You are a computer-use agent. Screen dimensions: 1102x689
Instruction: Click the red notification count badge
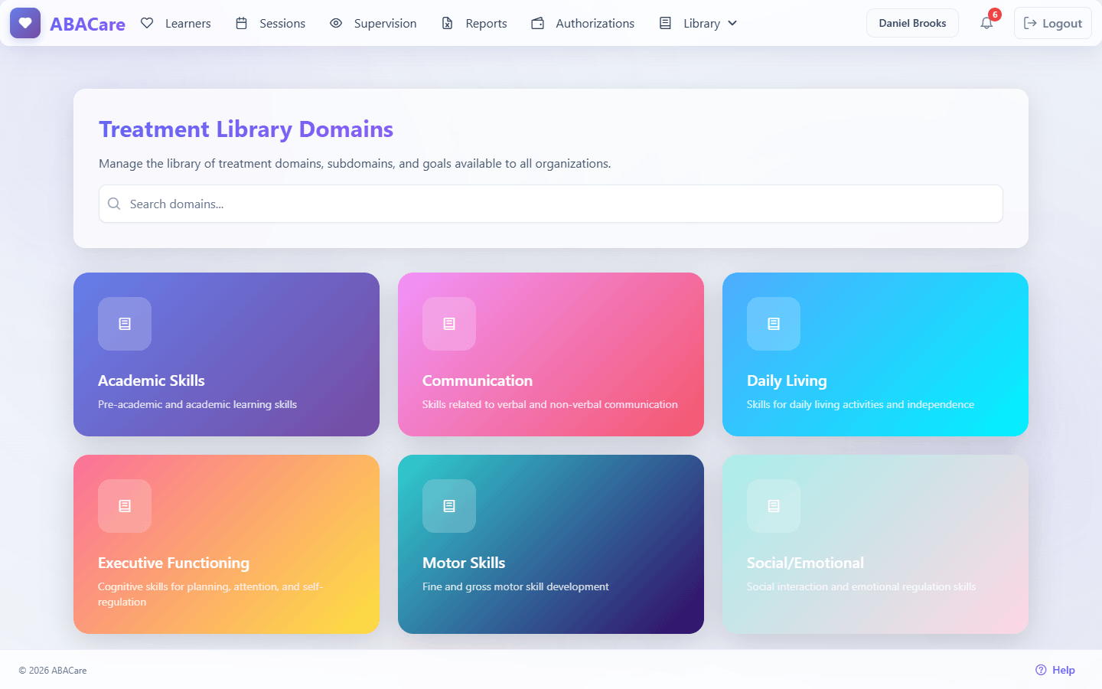click(x=995, y=15)
